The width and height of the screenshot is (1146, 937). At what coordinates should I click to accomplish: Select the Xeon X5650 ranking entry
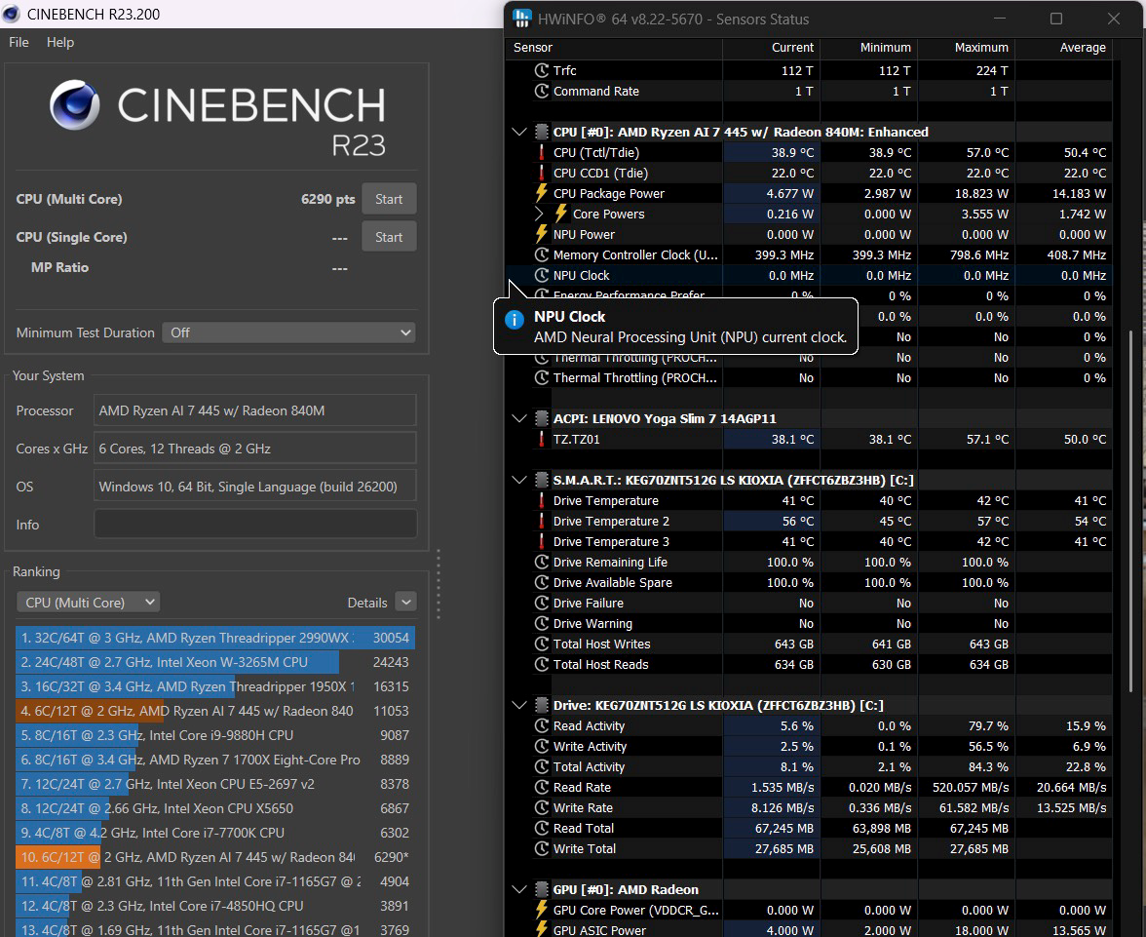pos(214,808)
